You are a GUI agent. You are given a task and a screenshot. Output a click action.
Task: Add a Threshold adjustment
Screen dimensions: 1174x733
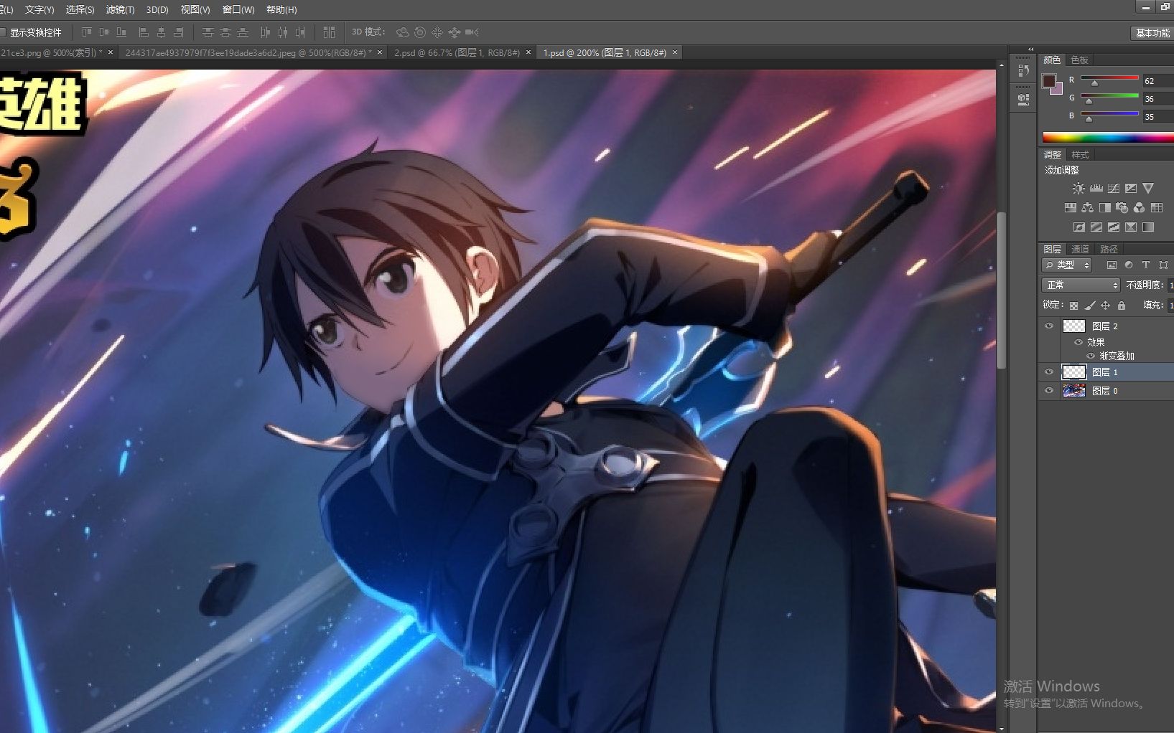pos(1114,227)
